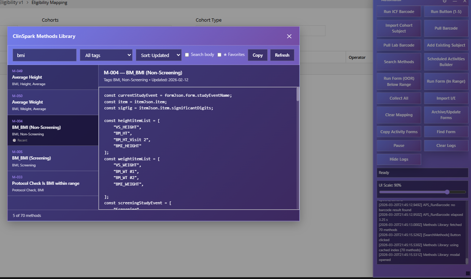Click Run Button (1-5)

point(446,12)
